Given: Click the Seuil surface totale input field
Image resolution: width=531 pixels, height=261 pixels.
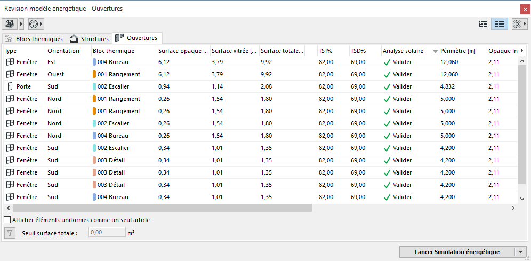Looking at the screenshot, I should 107,233.
